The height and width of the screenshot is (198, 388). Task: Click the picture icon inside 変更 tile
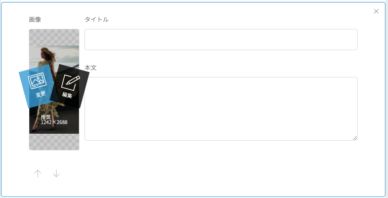[x=37, y=81]
